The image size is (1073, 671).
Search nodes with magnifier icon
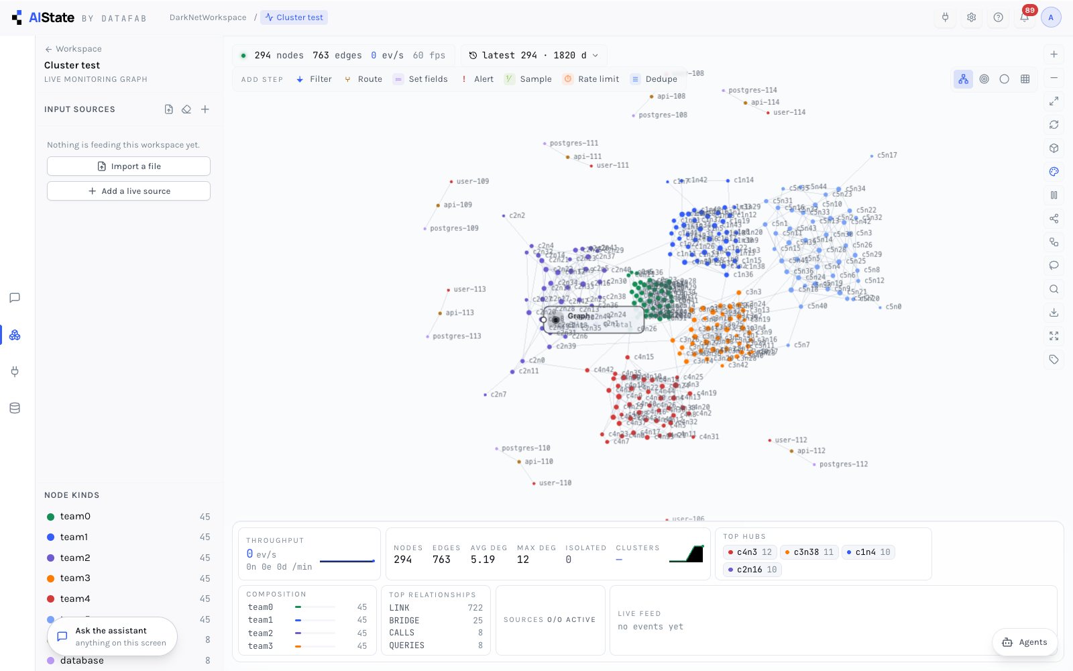[x=1054, y=289]
